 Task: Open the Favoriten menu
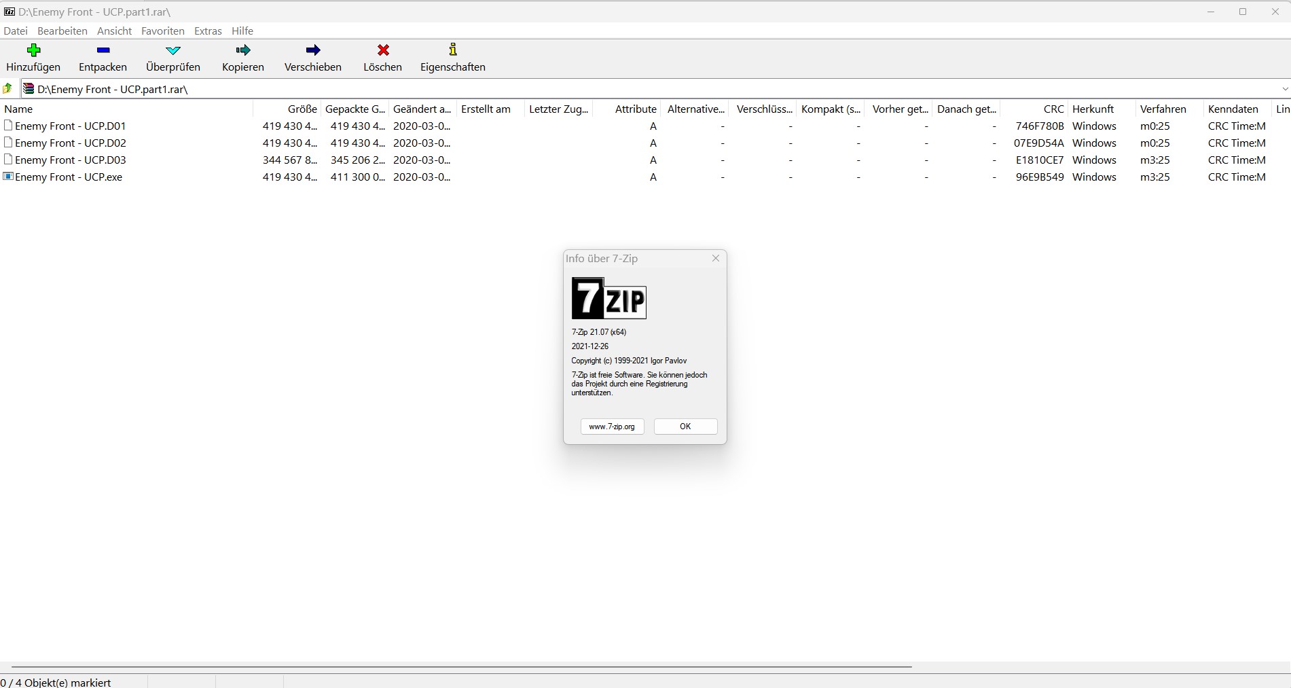[x=163, y=31]
